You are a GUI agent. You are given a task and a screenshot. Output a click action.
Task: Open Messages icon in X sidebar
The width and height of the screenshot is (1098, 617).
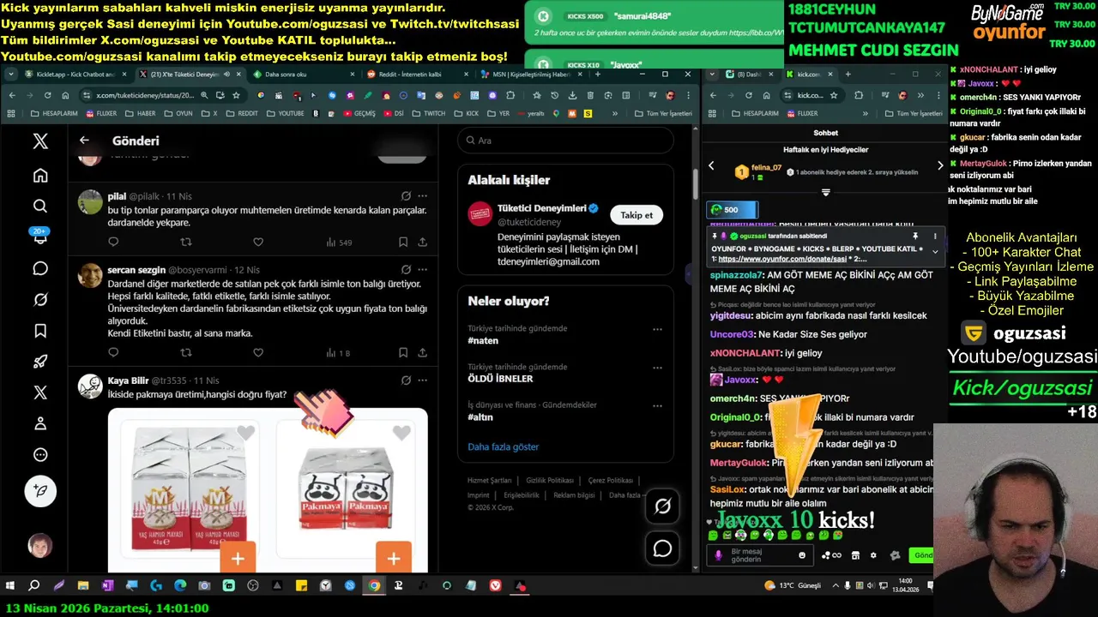point(40,268)
